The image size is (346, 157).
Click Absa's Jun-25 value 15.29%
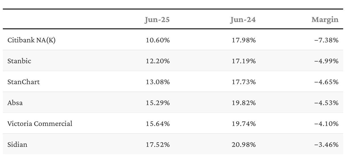pyautogui.click(x=158, y=103)
